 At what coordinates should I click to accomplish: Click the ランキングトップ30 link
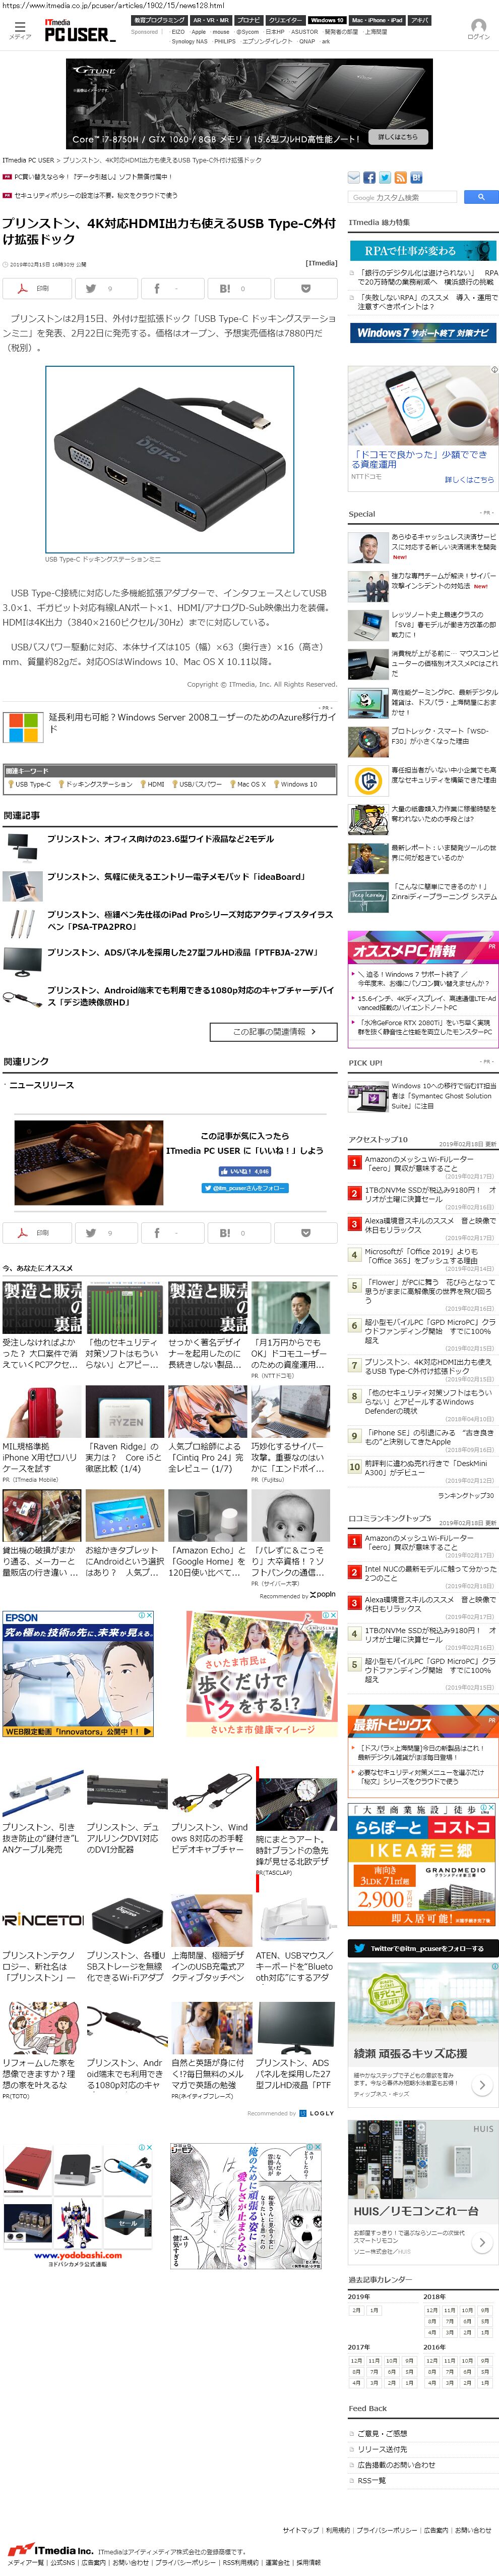[466, 1496]
